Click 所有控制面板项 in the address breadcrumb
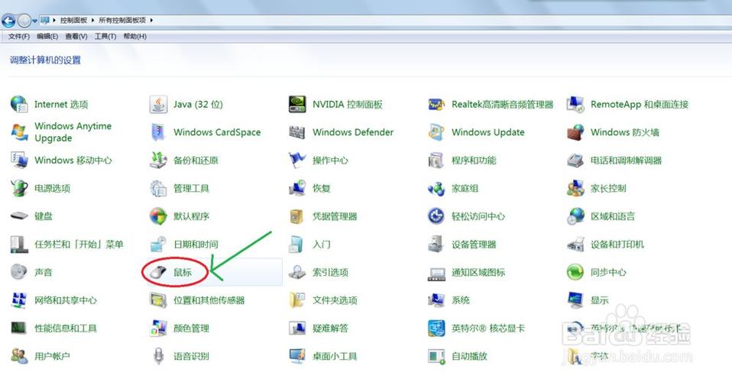The image size is (732, 382). tap(122, 20)
